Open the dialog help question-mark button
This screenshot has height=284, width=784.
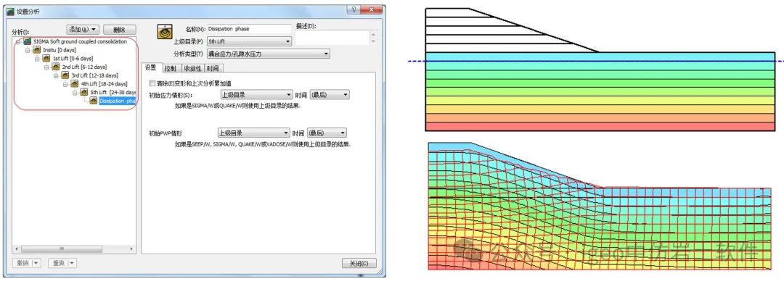click(x=354, y=9)
